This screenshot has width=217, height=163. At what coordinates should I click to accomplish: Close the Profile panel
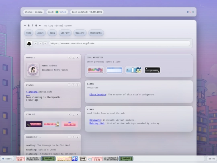point(78,58)
